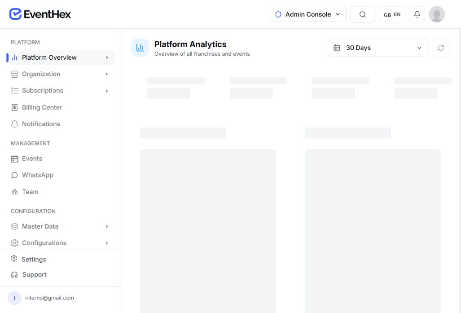Screen dimensions: 461x313
Task: Click the Subscriptions checklist icon
Action: 14,91
